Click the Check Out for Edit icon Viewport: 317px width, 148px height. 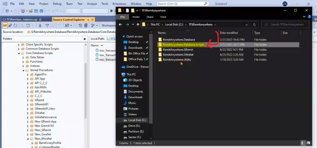(x=47, y=25)
